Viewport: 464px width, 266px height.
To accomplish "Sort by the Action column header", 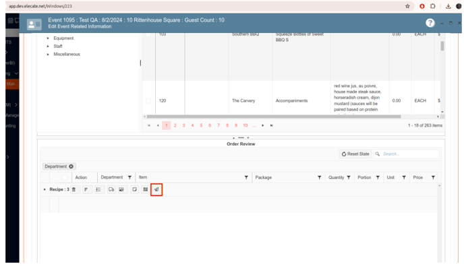I will tap(81, 177).
